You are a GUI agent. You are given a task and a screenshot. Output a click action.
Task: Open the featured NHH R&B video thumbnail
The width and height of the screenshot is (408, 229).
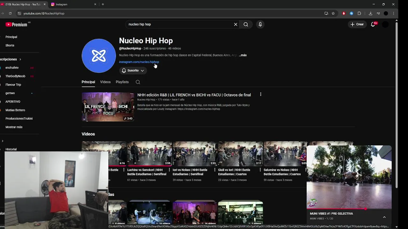coord(108,107)
